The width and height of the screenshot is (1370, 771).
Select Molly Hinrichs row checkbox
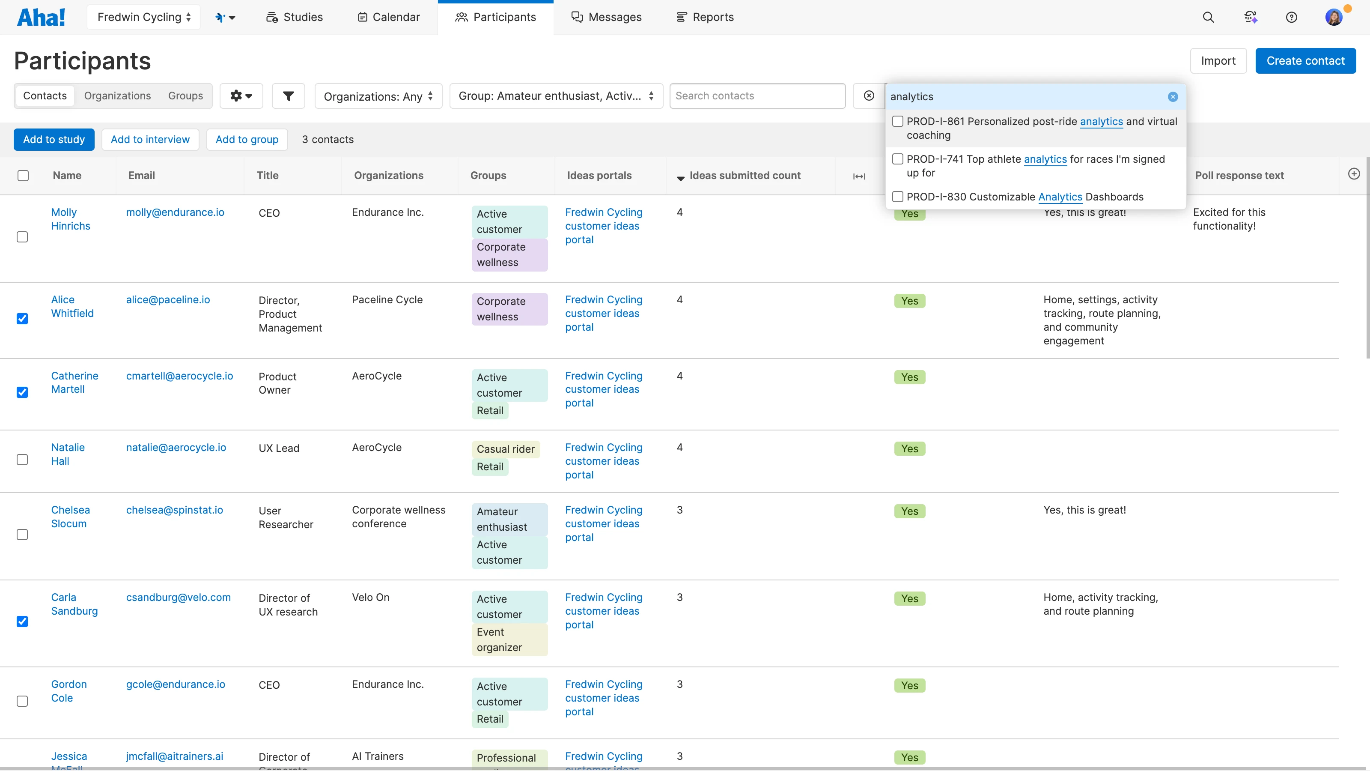22,237
